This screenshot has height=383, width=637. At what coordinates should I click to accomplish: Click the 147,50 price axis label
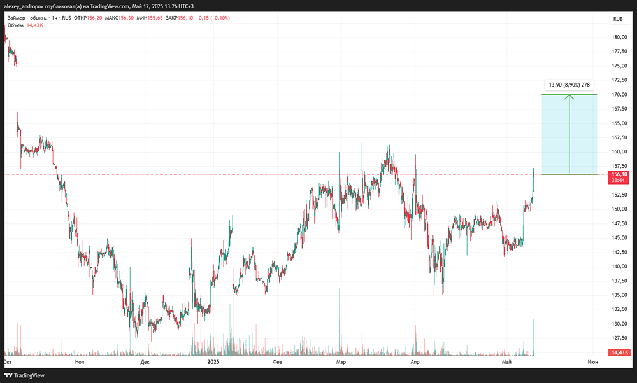click(x=619, y=223)
